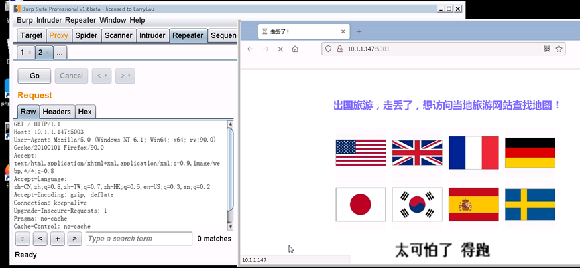Select Repeater request tab 1

coord(22,53)
